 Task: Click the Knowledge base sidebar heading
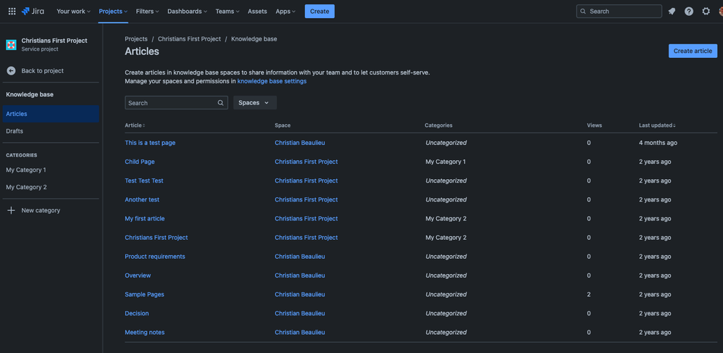(30, 94)
